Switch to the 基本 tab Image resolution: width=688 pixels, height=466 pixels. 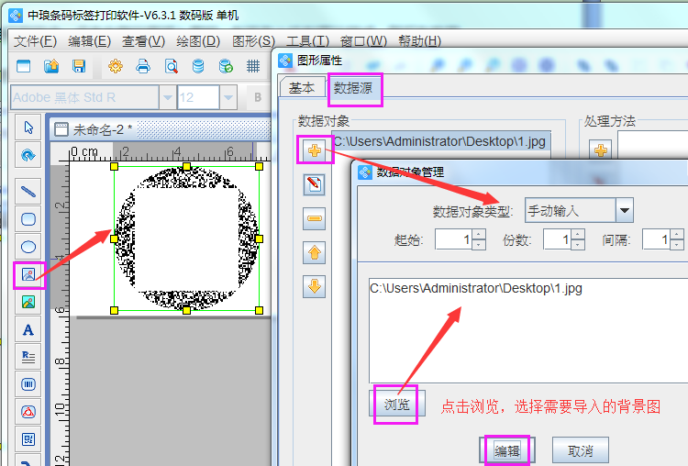click(302, 88)
